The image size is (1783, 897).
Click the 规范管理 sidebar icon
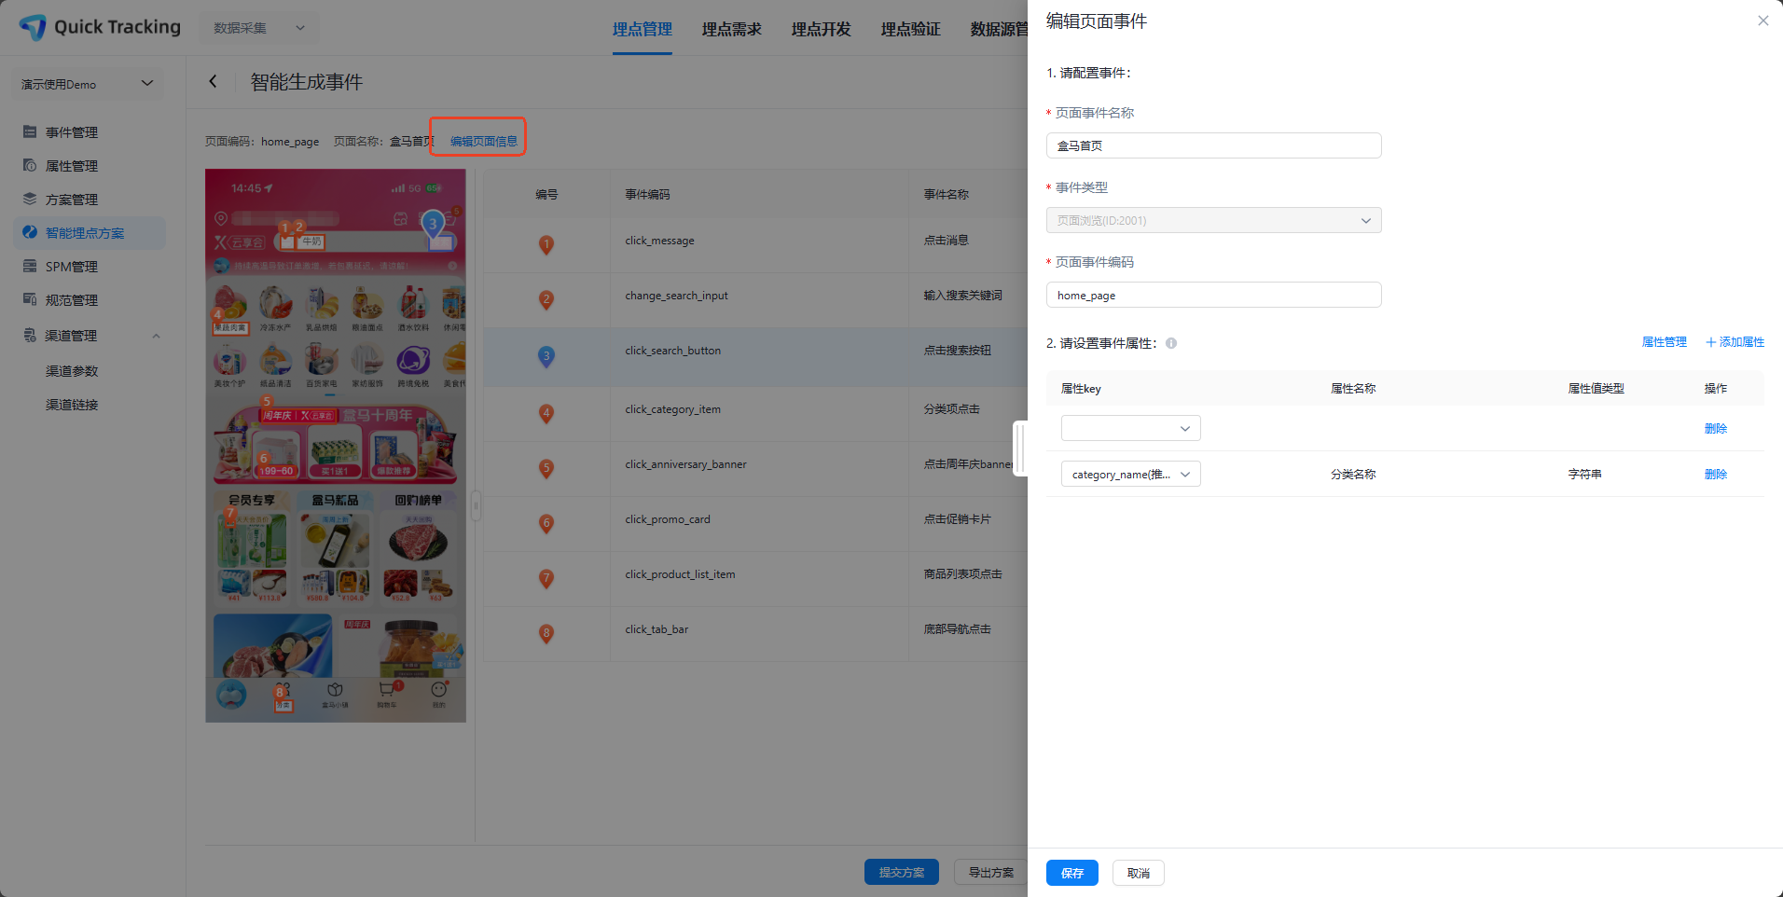(30, 299)
